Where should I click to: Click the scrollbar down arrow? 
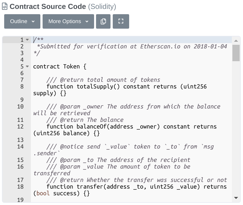(x=236, y=198)
